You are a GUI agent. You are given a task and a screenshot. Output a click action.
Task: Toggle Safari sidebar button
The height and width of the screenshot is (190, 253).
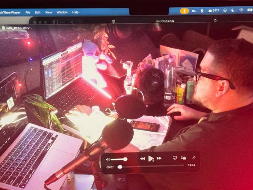click(x=55, y=22)
